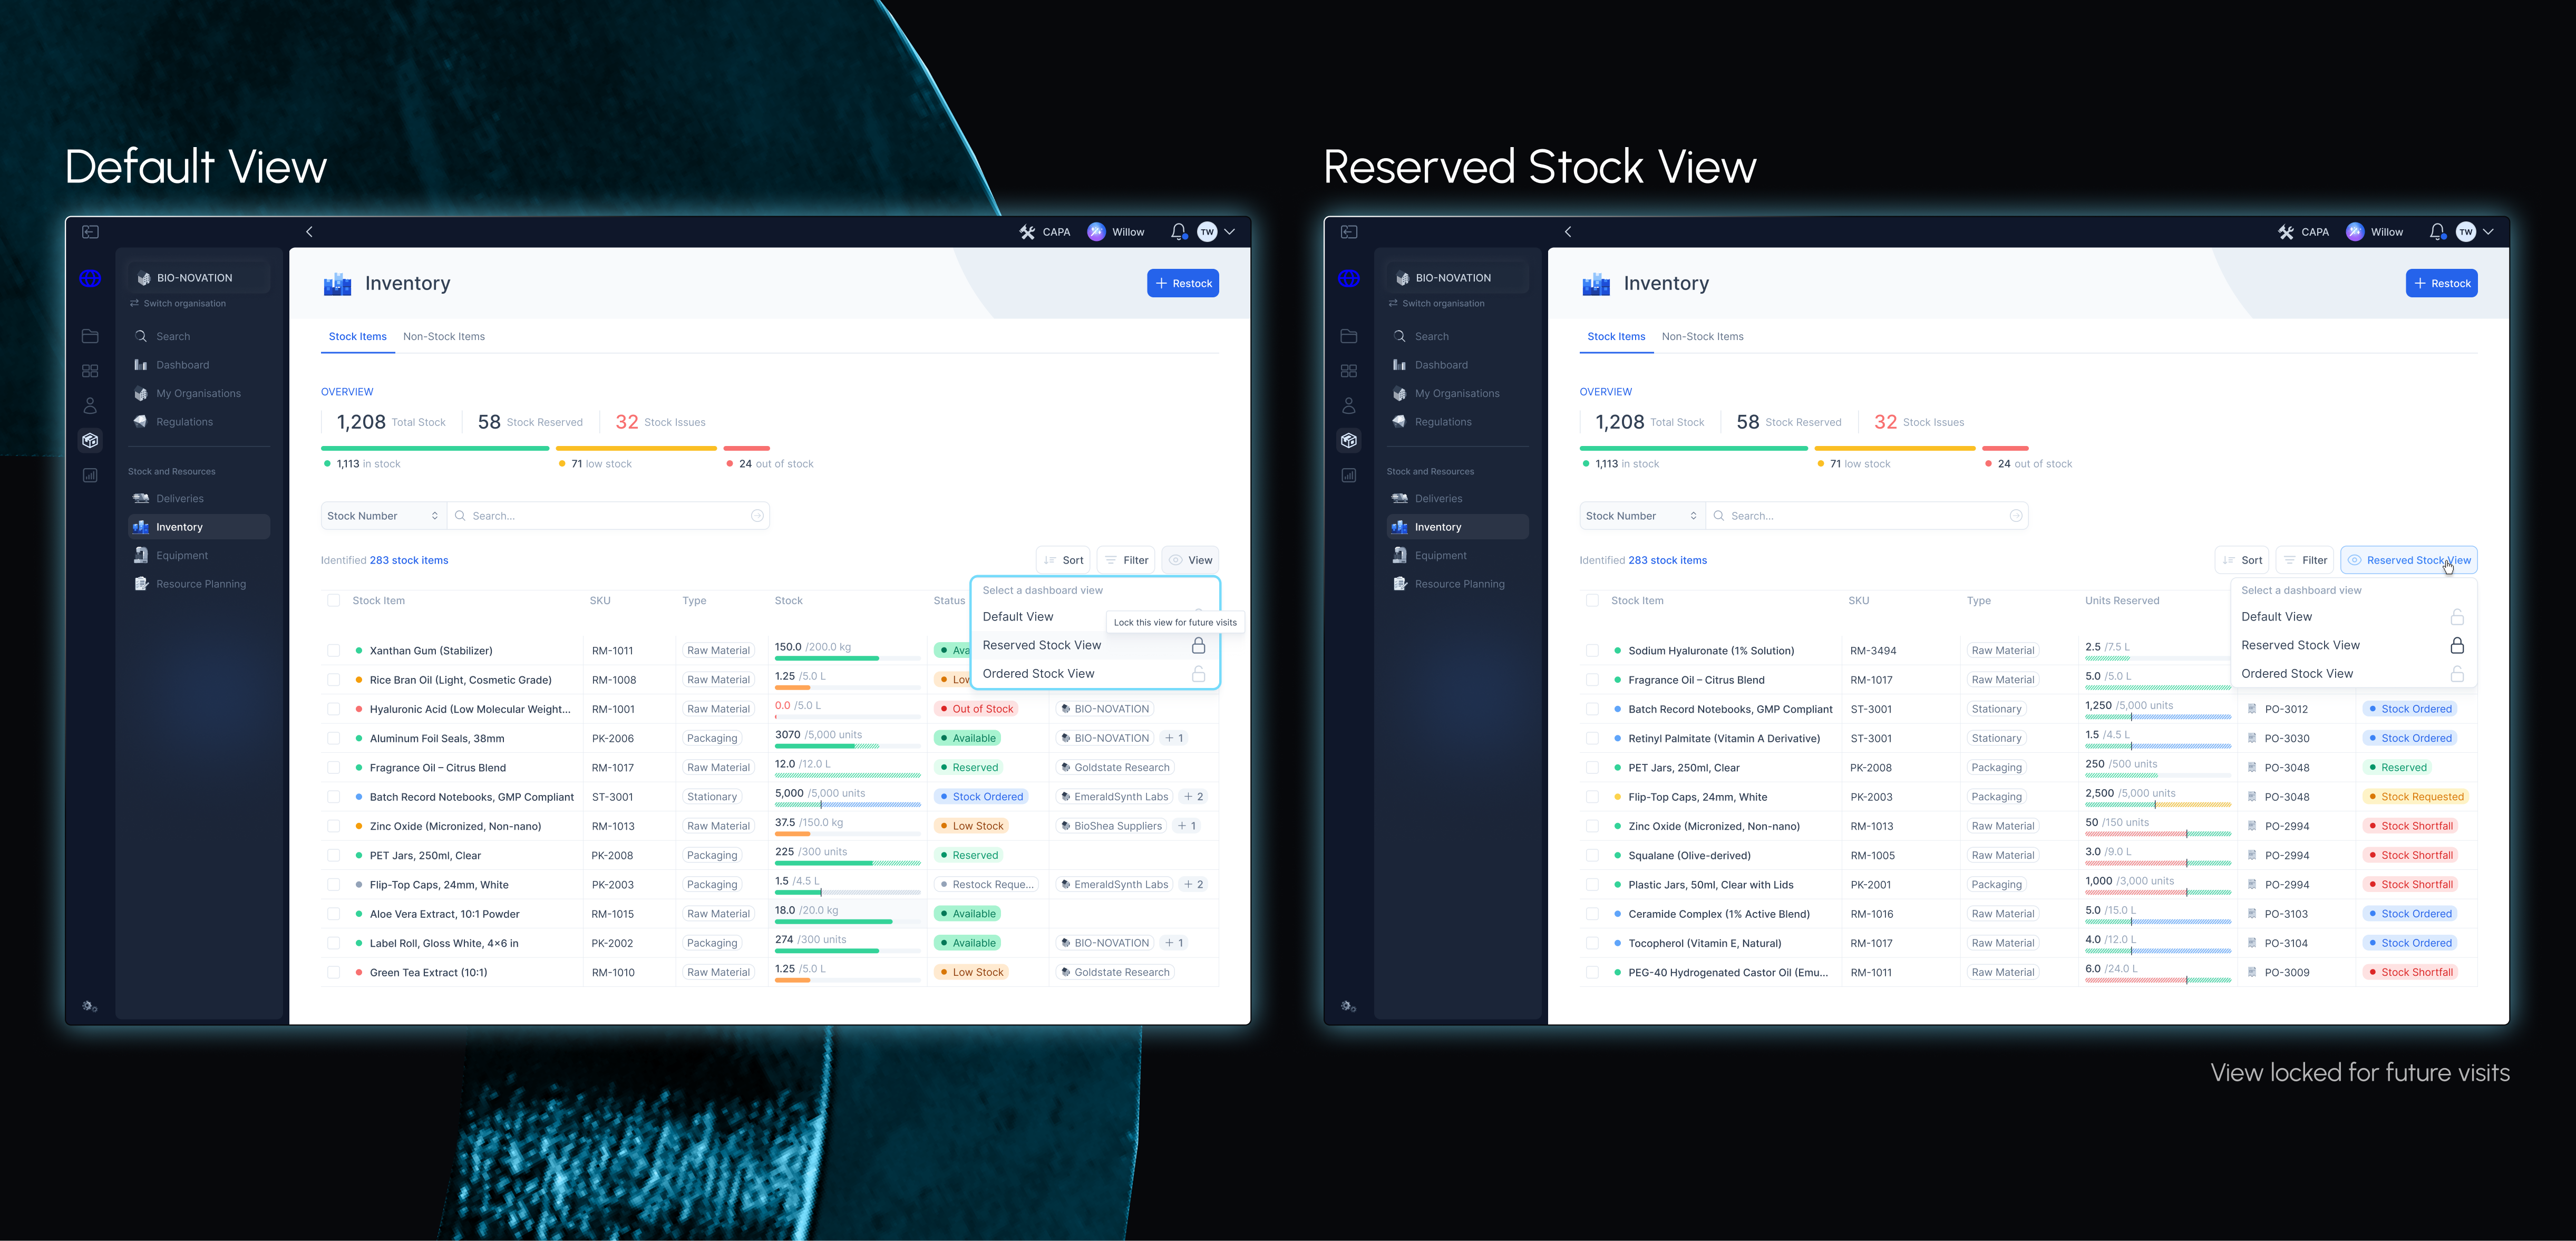
Task: Click back chevron arrow in Reserved Stock View window
Action: [1568, 232]
